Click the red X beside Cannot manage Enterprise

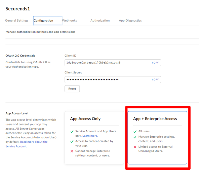tap(72, 151)
